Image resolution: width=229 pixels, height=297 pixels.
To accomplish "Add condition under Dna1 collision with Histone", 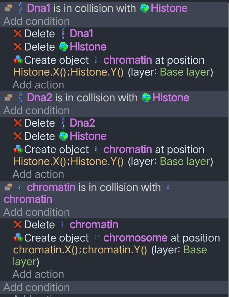I will pyautogui.click(x=37, y=21).
